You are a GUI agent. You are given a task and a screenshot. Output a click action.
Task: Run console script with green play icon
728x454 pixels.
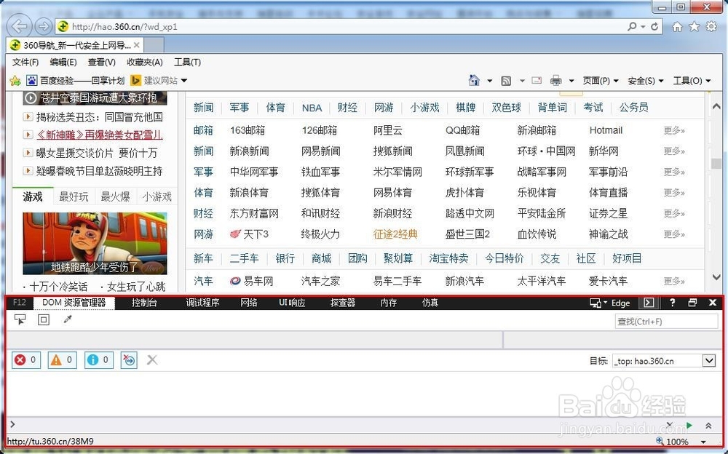tap(689, 425)
